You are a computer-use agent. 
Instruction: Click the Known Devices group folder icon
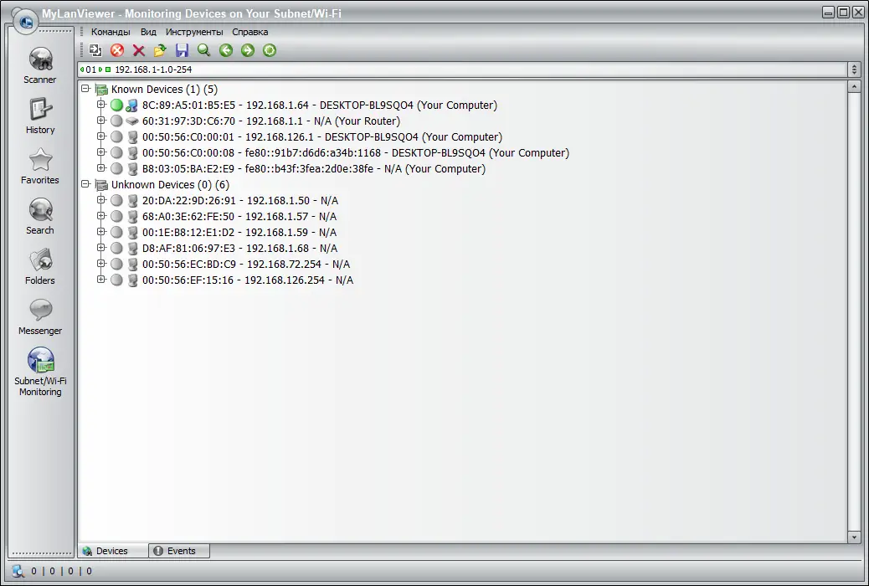pos(100,90)
